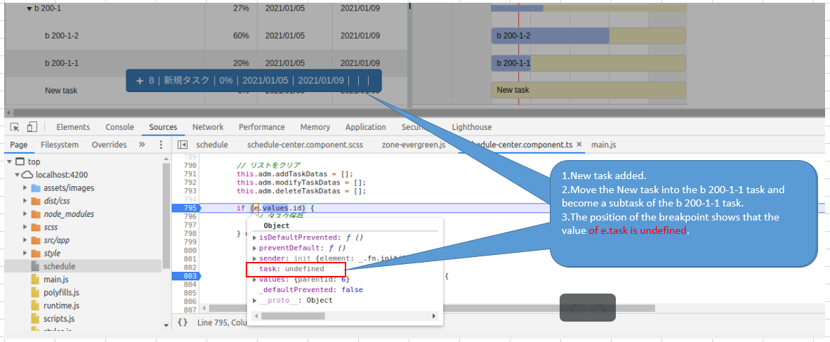Click the b 200-1-1 Gantt bar
This screenshot has width=830, height=342.
(x=588, y=63)
